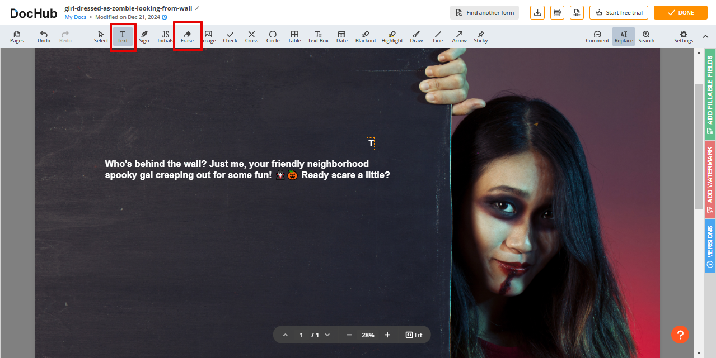Pick the Initials tool
Screen dimensions: 716x358
pos(165,37)
